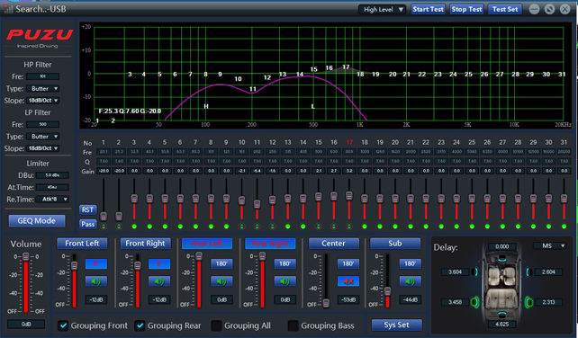This screenshot has height=338, width=578.
Task: Click the front right speaker on car diagram
Action: click(x=528, y=272)
